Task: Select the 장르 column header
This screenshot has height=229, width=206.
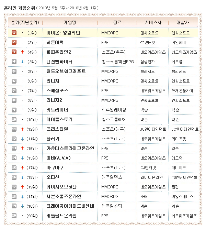Action: (117, 22)
